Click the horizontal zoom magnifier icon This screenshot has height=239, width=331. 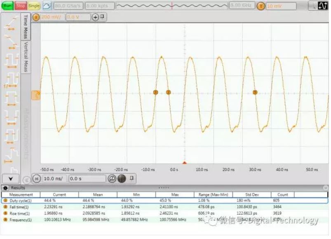pos(112,179)
